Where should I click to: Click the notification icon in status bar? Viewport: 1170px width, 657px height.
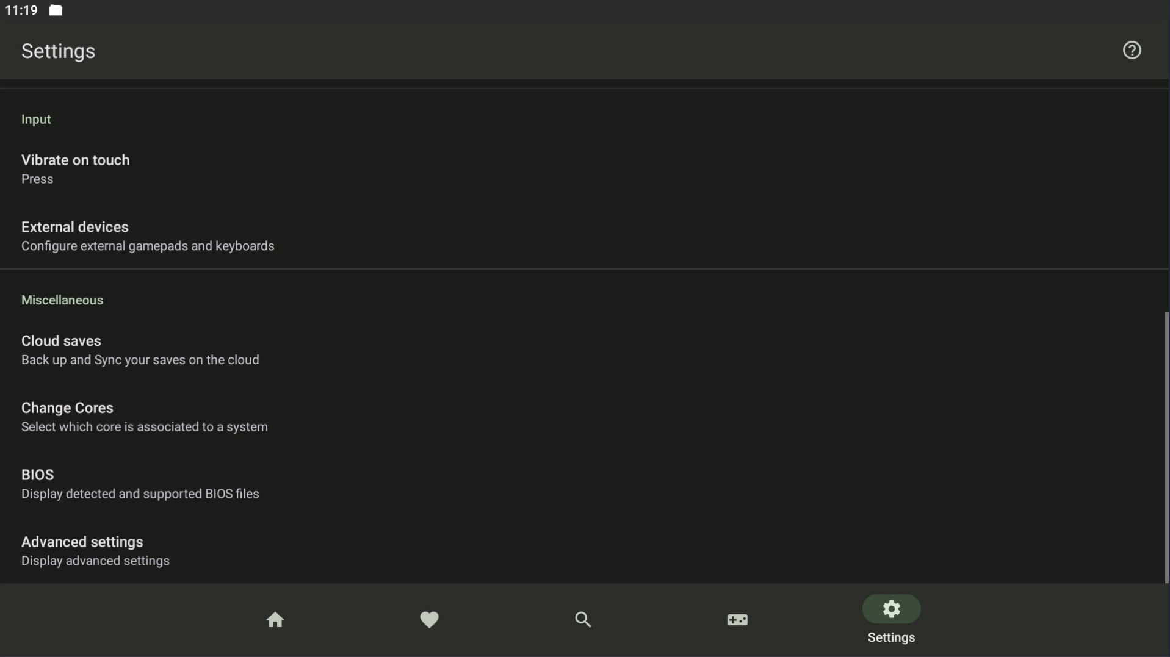pos(56,10)
